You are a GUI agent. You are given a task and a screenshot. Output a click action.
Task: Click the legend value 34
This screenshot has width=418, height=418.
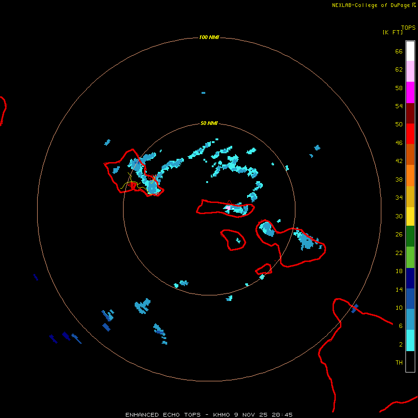[x=399, y=198]
